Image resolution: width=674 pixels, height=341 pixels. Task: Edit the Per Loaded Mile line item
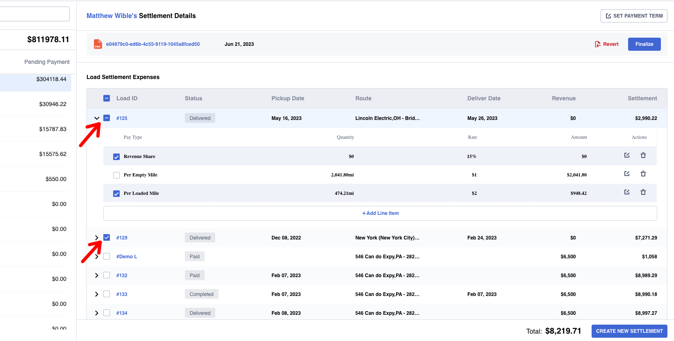[626, 192]
